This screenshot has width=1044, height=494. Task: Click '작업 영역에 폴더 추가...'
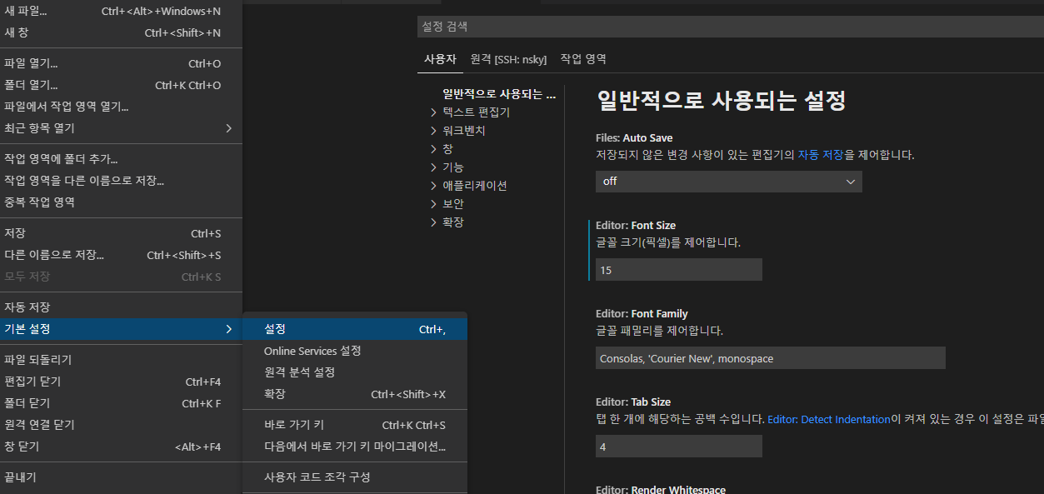tap(121, 159)
